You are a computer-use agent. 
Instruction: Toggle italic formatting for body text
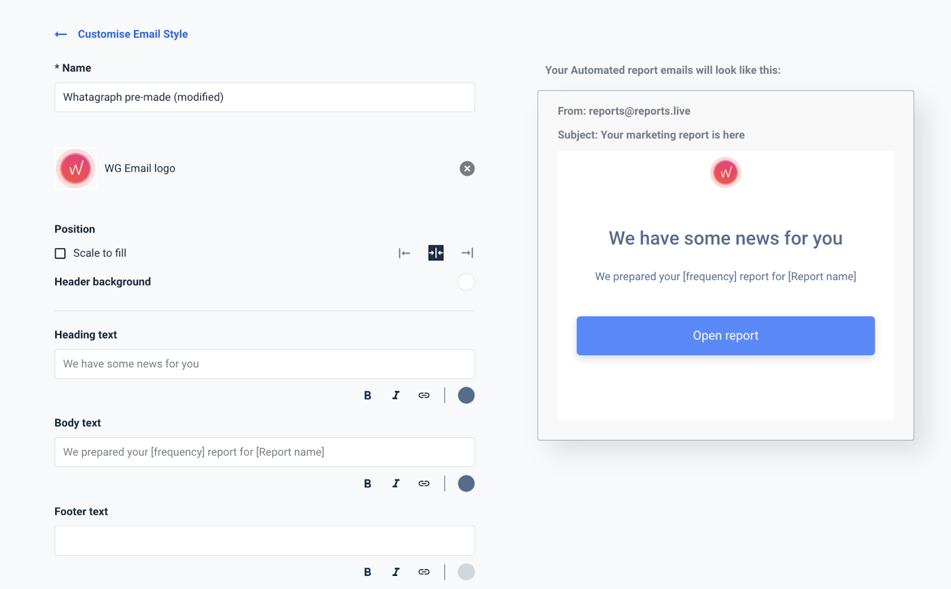tap(396, 483)
